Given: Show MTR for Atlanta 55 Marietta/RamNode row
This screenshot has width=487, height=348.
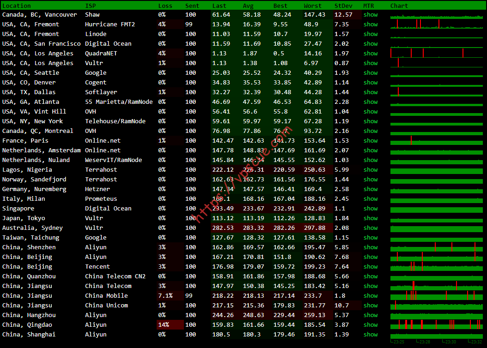Looking at the screenshot, I should pyautogui.click(x=371, y=102).
